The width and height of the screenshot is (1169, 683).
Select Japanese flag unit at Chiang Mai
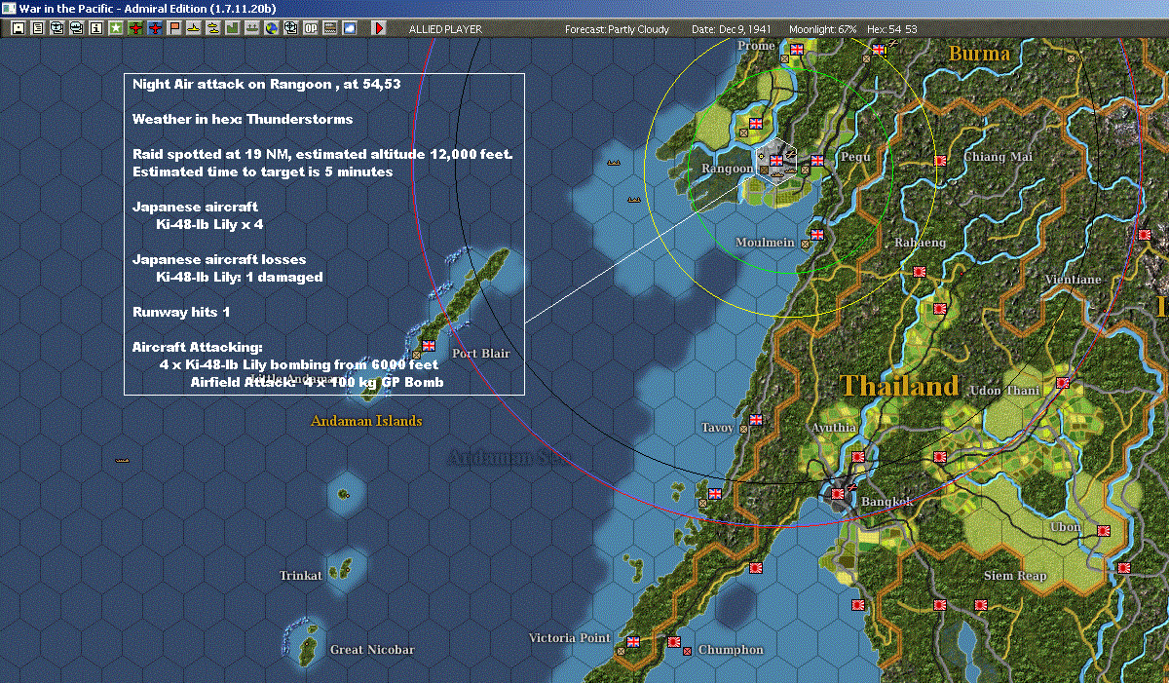tap(941, 160)
